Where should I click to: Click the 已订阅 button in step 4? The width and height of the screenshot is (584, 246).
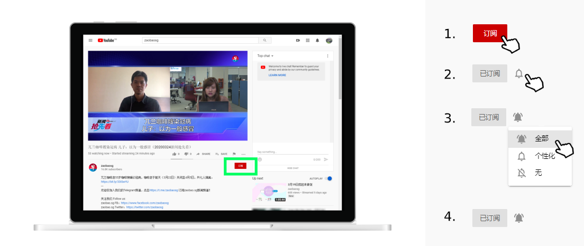point(490,218)
